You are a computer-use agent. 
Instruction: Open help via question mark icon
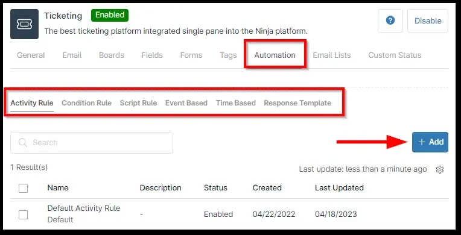[390, 20]
